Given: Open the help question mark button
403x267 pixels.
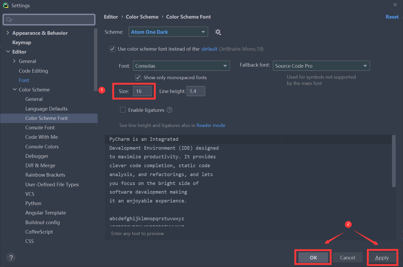Looking at the screenshot, I should 11,258.
